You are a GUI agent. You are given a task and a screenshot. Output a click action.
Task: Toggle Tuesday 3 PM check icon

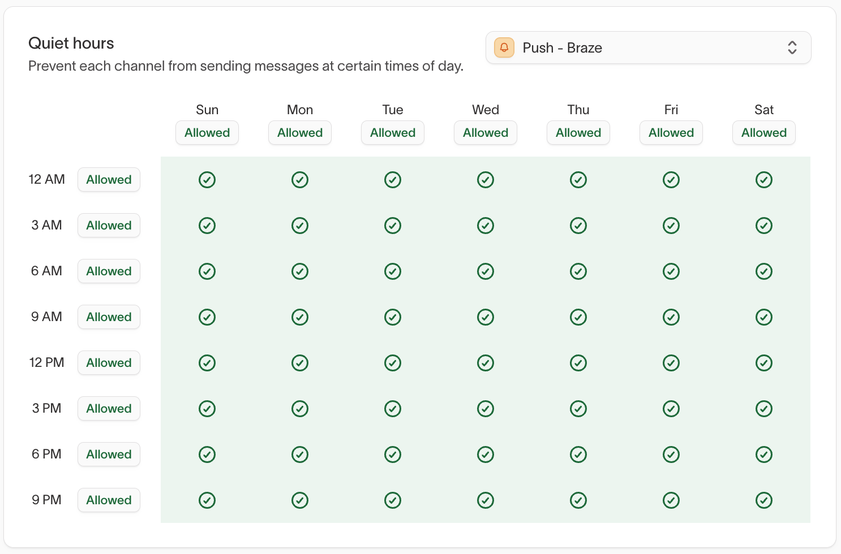coord(393,409)
